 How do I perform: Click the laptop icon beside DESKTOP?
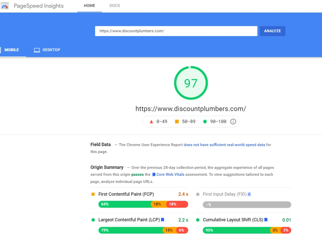click(37, 50)
